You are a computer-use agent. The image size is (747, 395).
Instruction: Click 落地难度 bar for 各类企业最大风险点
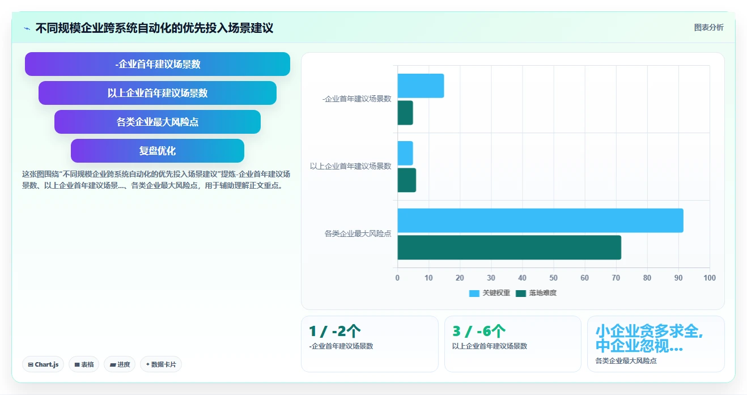(x=509, y=248)
